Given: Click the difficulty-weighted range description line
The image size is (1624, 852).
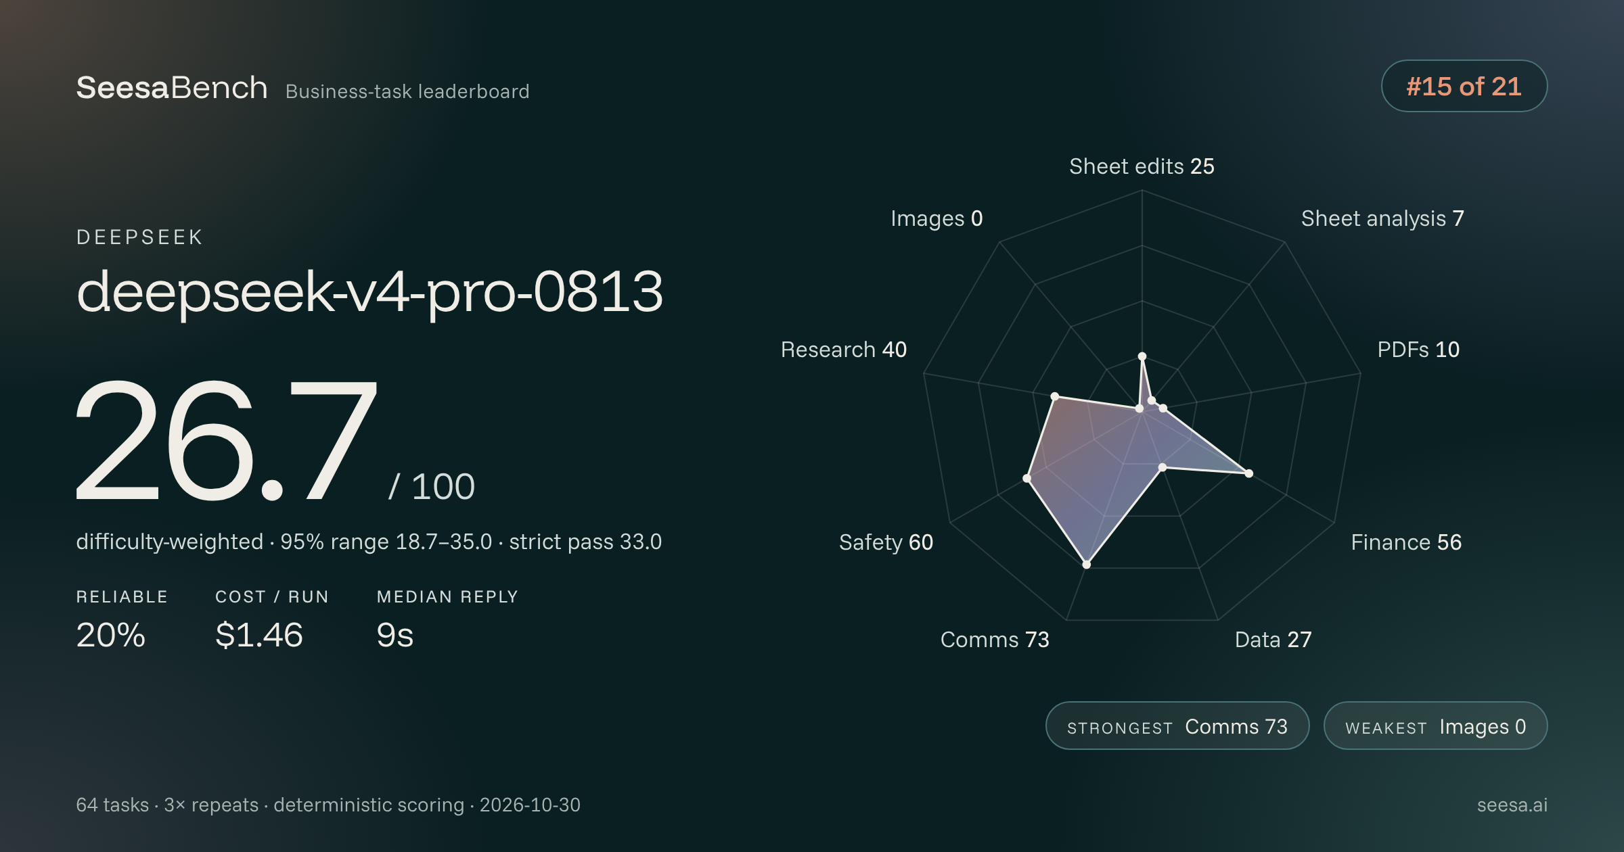Looking at the screenshot, I should click(x=369, y=542).
